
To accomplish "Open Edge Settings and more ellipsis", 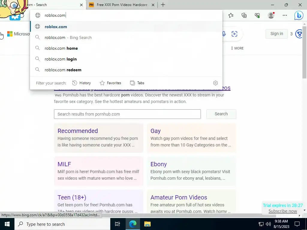I will click(x=285, y=15).
